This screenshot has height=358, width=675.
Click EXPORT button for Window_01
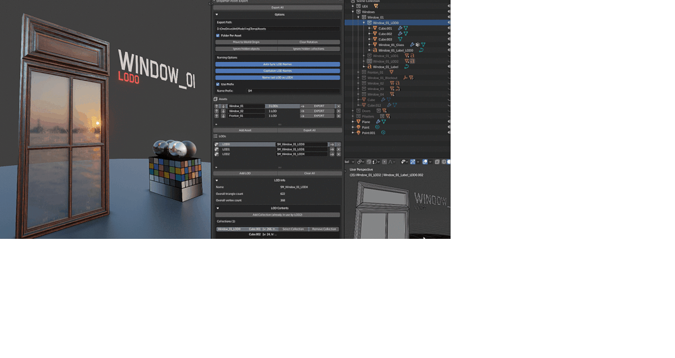319,106
